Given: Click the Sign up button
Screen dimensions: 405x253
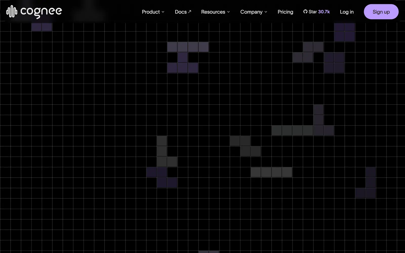Looking at the screenshot, I should [x=381, y=12].
